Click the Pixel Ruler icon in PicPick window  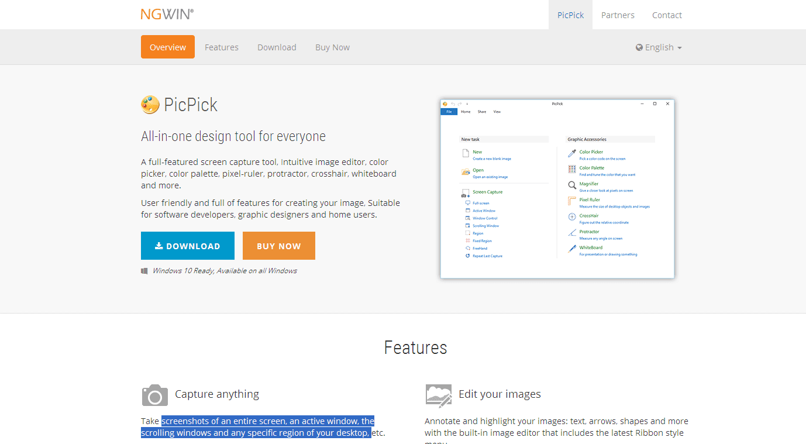pos(572,201)
